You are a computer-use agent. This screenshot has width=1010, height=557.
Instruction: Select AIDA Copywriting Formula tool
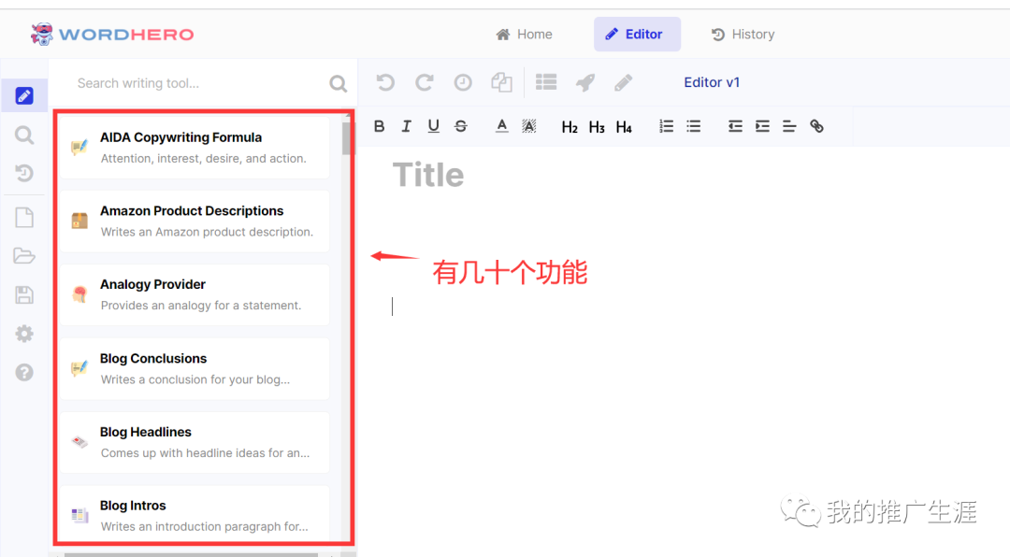(195, 148)
